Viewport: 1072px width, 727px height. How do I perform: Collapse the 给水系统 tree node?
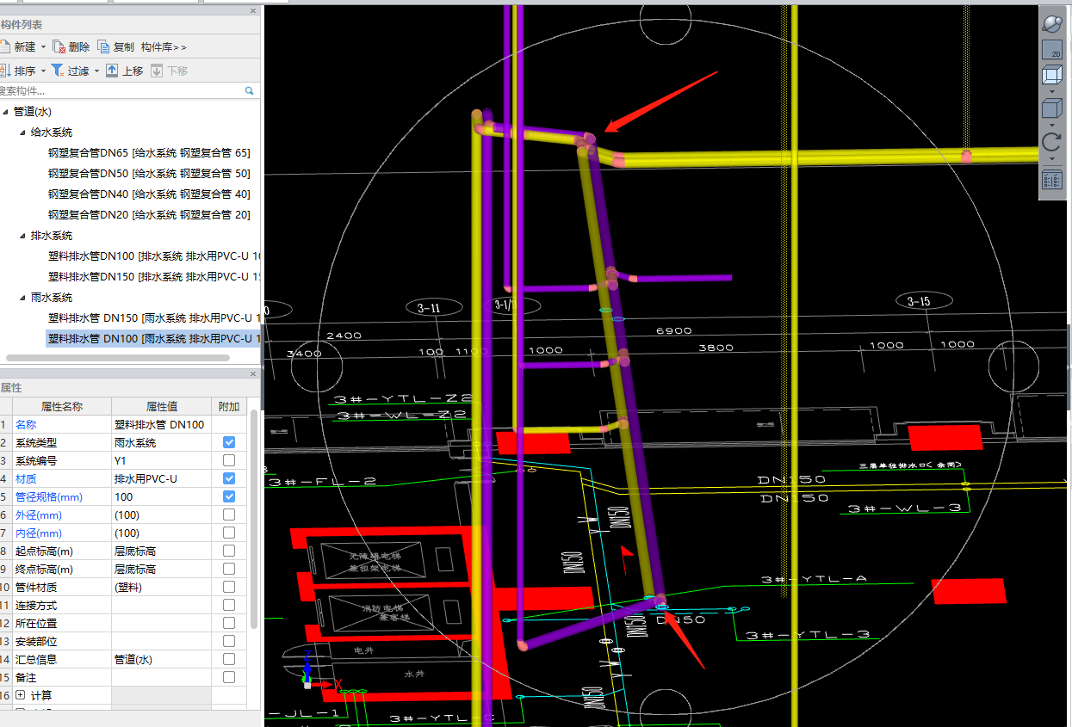pyautogui.click(x=22, y=132)
